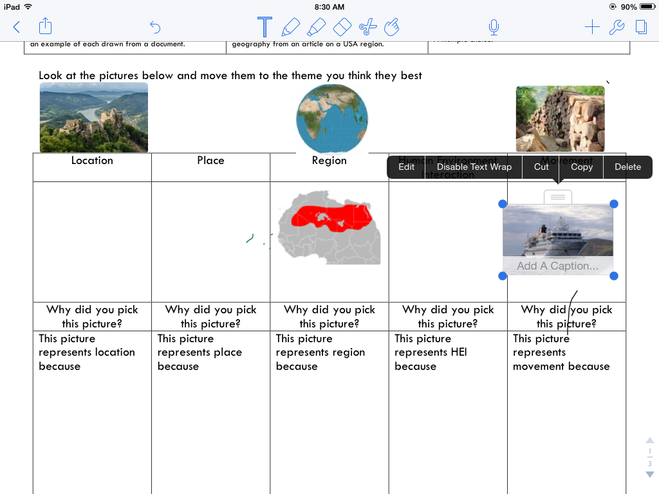Open the wrench settings icon

coord(617,27)
